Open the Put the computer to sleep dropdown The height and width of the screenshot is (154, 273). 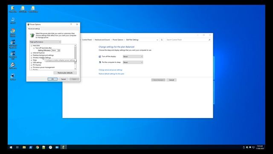(133, 62)
